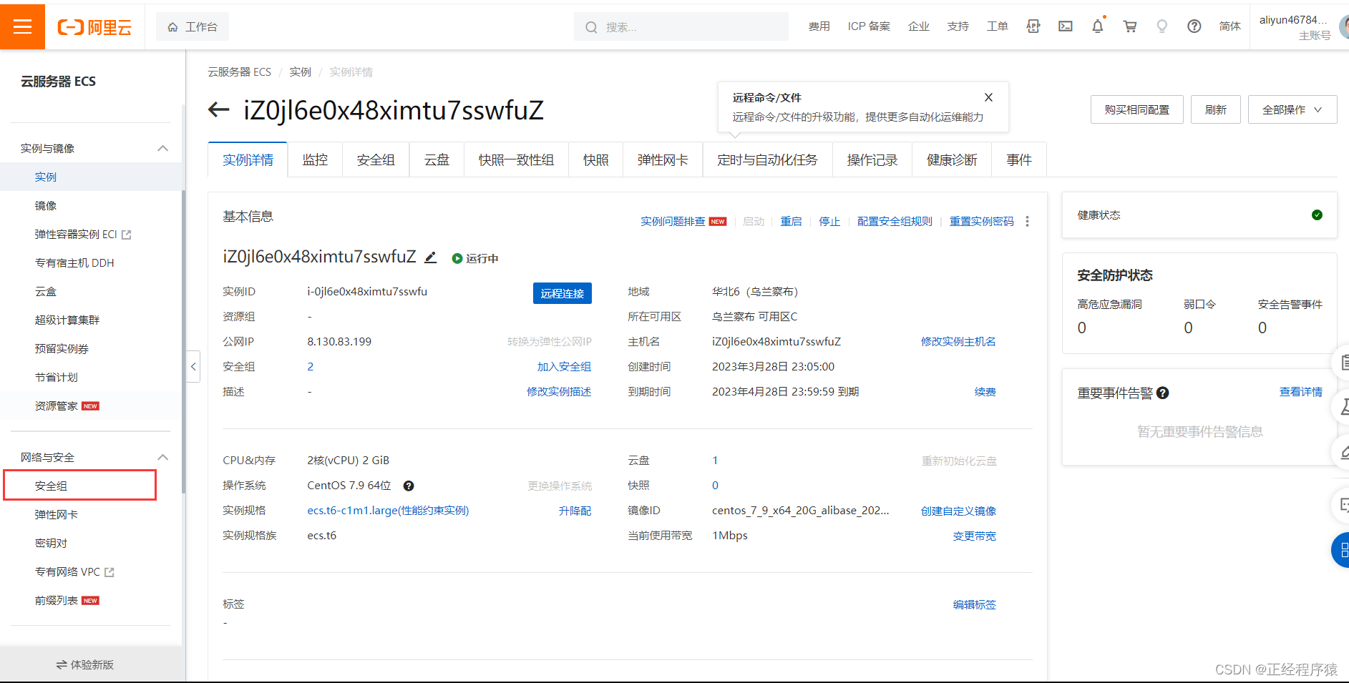The height and width of the screenshot is (683, 1349).
Task: Open the 定时与自动化任务 tab
Action: [767, 159]
